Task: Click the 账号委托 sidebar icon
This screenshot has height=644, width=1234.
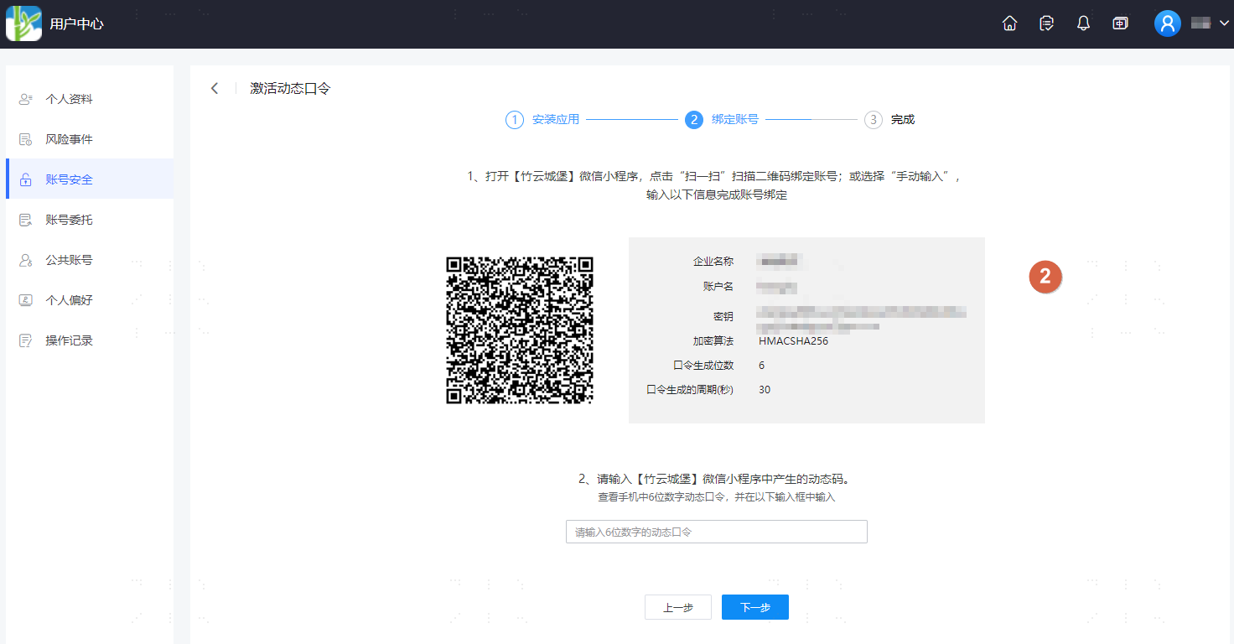Action: (x=25, y=220)
